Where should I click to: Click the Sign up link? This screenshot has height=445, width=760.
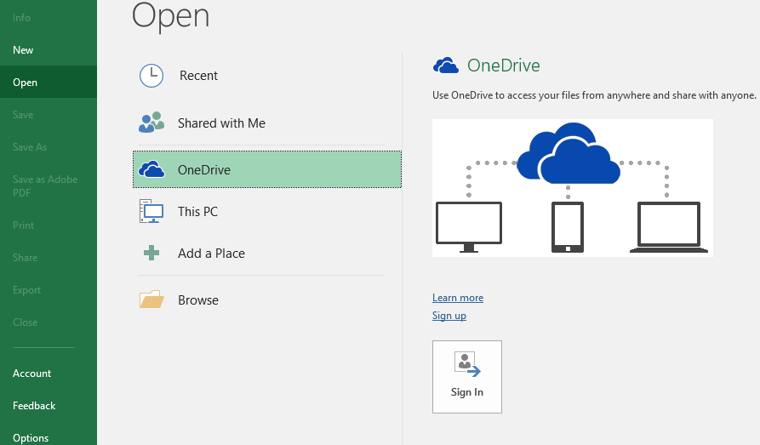(x=449, y=316)
